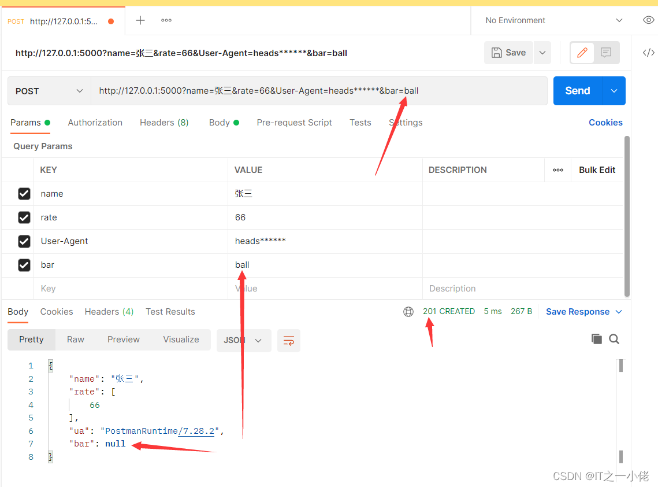Click the new tab plus icon
Image resolution: width=658 pixels, height=487 pixels.
pos(140,20)
